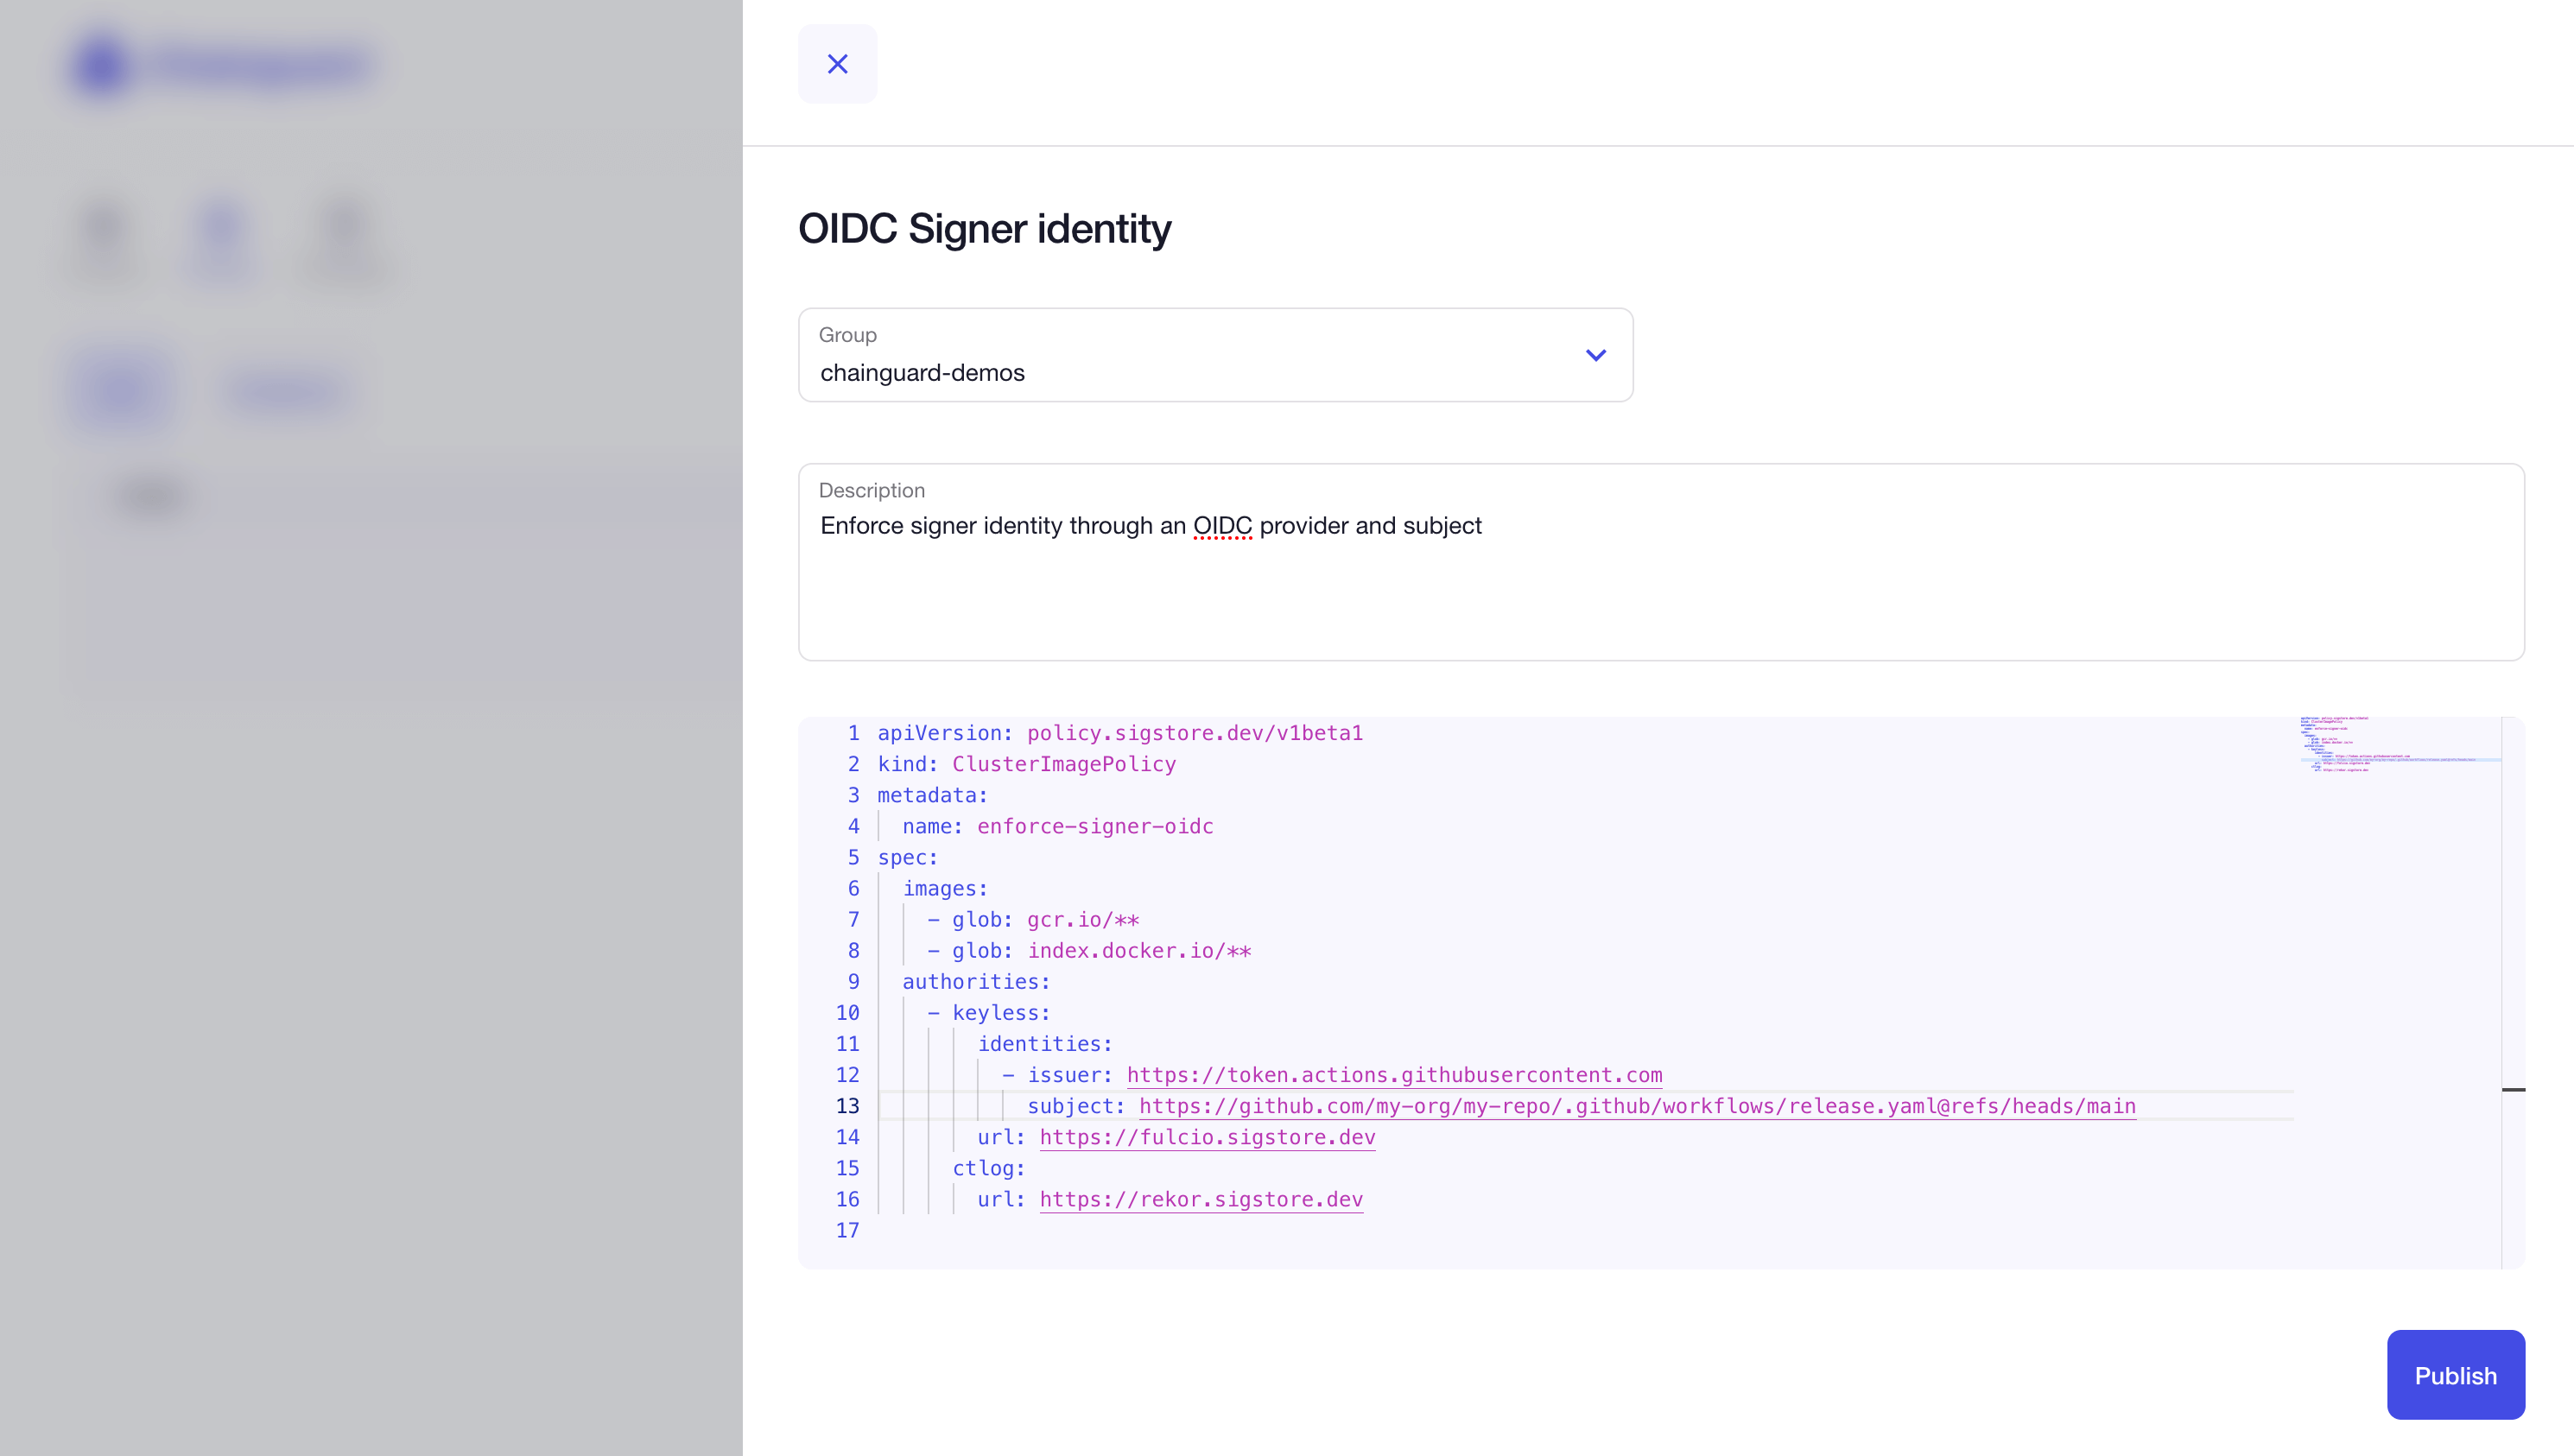The image size is (2574, 1456).
Task: Click the '- keyless:' line
Action: pos(988,1012)
